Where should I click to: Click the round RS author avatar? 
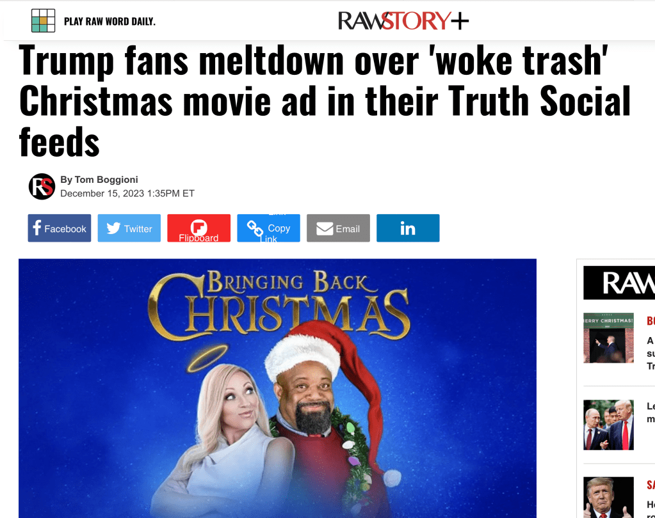pos(42,187)
